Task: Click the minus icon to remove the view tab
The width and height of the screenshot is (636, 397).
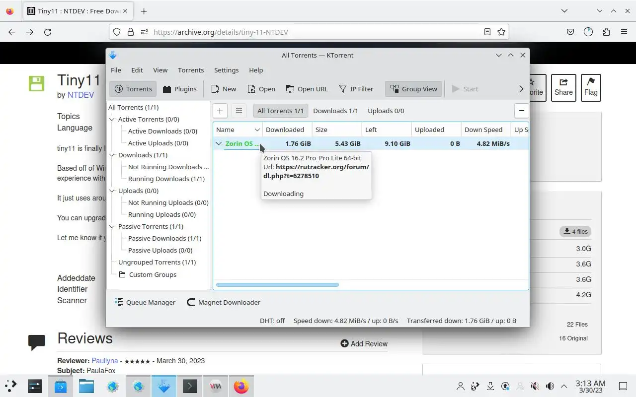Action: [521, 111]
